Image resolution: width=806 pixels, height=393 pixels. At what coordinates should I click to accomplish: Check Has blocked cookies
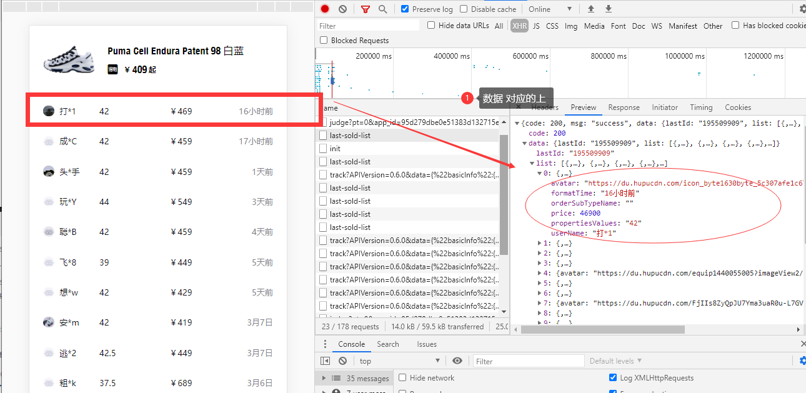735,26
